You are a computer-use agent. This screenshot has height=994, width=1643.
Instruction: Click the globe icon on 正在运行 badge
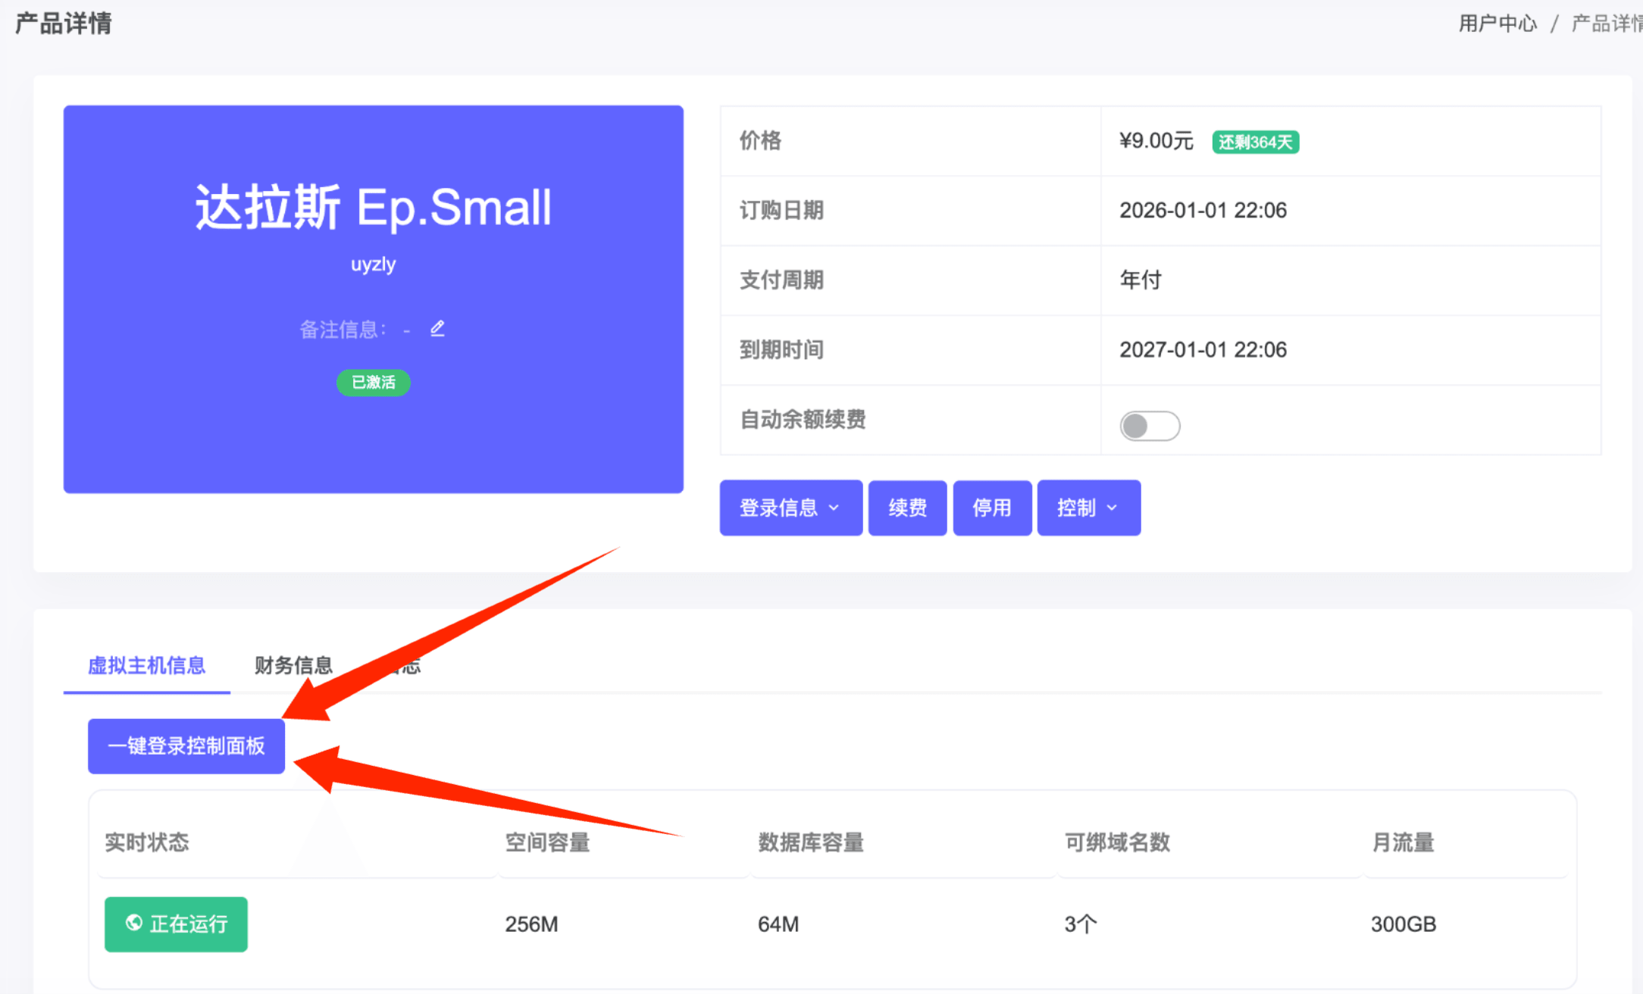click(x=133, y=924)
